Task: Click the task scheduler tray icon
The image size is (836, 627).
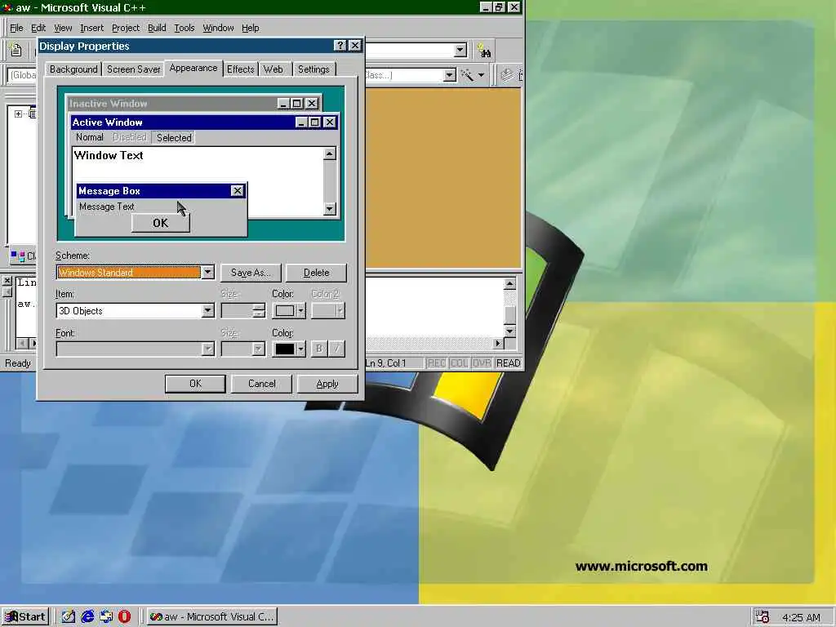Action: (763, 617)
